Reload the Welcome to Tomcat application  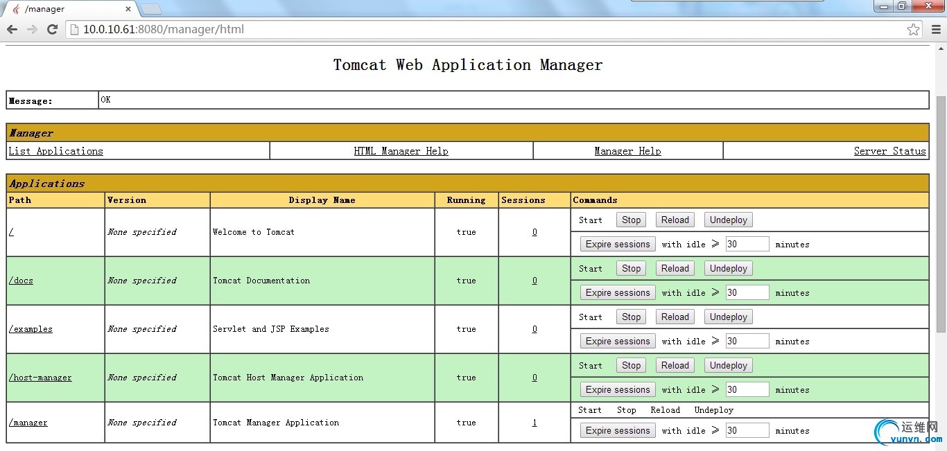[675, 220]
